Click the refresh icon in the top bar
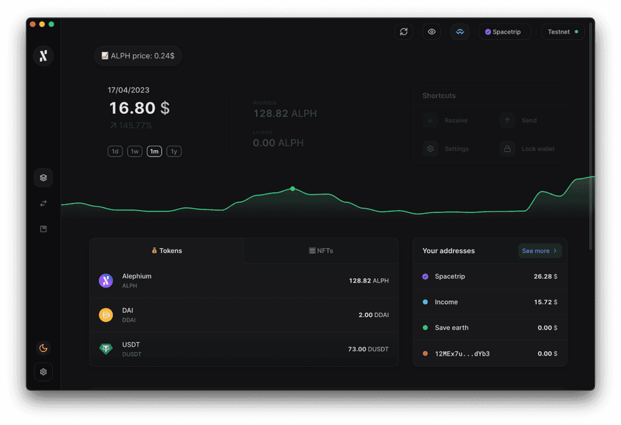The width and height of the screenshot is (621, 425). click(404, 32)
